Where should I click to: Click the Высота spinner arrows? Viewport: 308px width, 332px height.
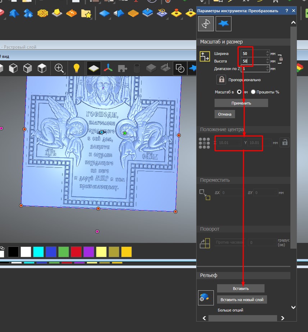coord(267,61)
